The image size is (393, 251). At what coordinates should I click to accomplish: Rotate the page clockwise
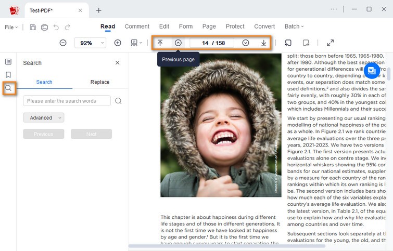click(306, 43)
